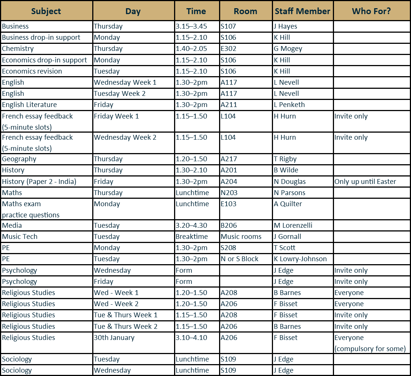Click staff name M Lorenzelli
The height and width of the screenshot is (376, 411).
point(293,226)
